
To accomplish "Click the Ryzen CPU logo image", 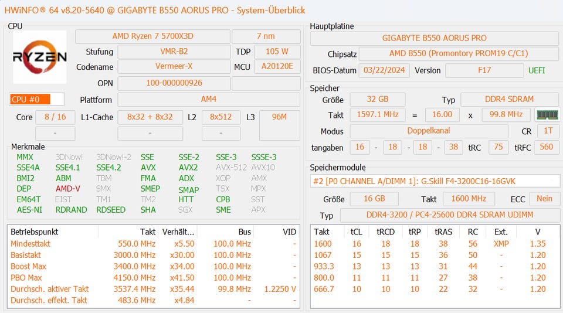I will [40, 57].
